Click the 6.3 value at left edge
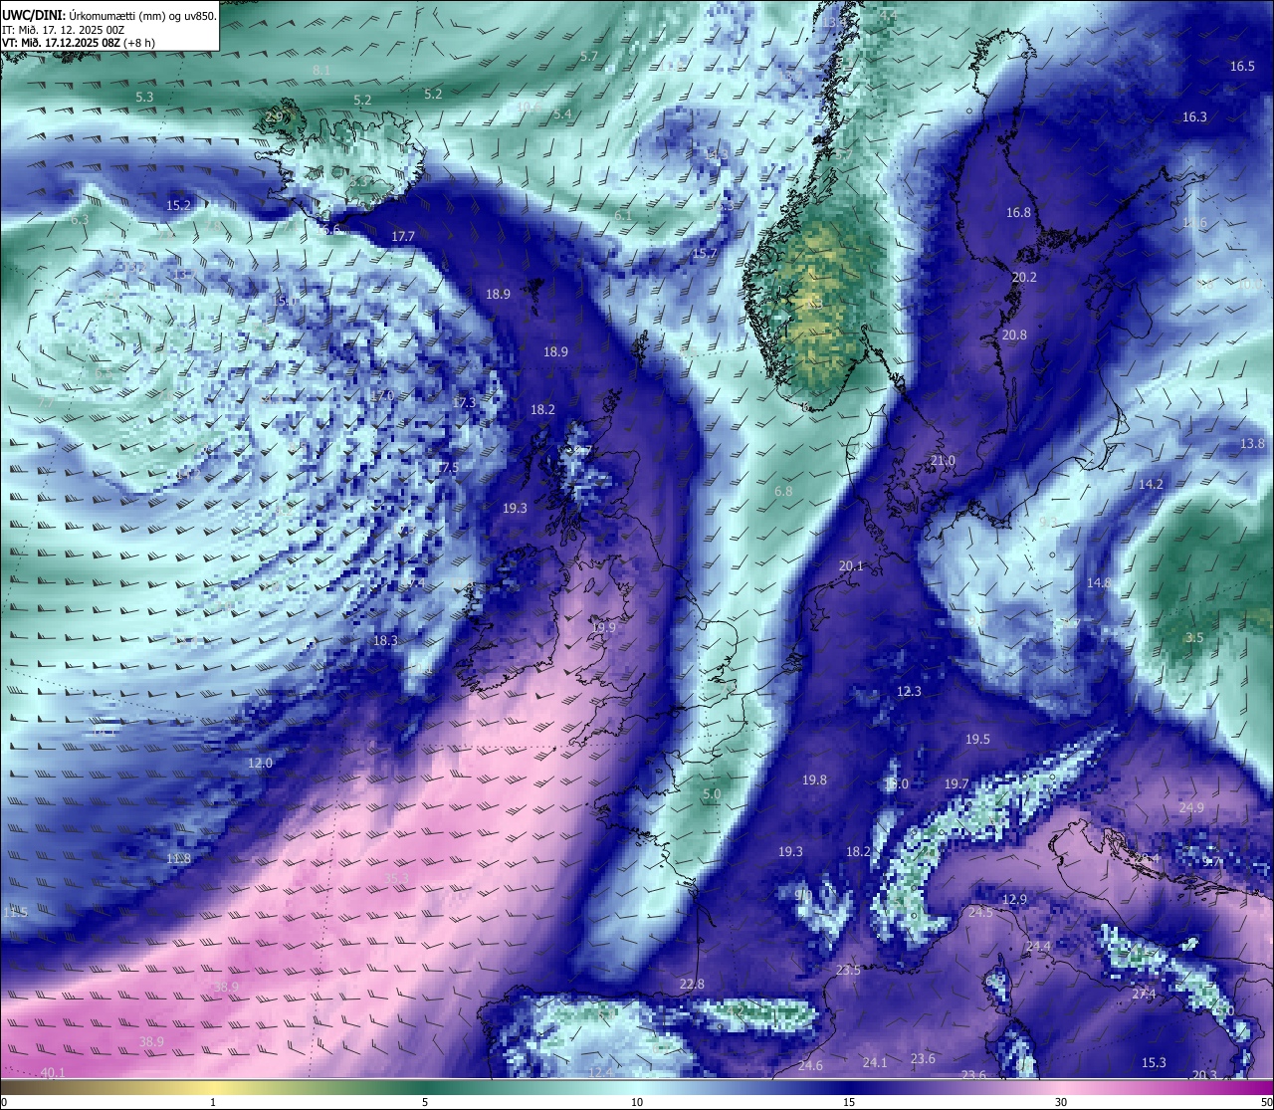1274x1110 pixels. 80,219
